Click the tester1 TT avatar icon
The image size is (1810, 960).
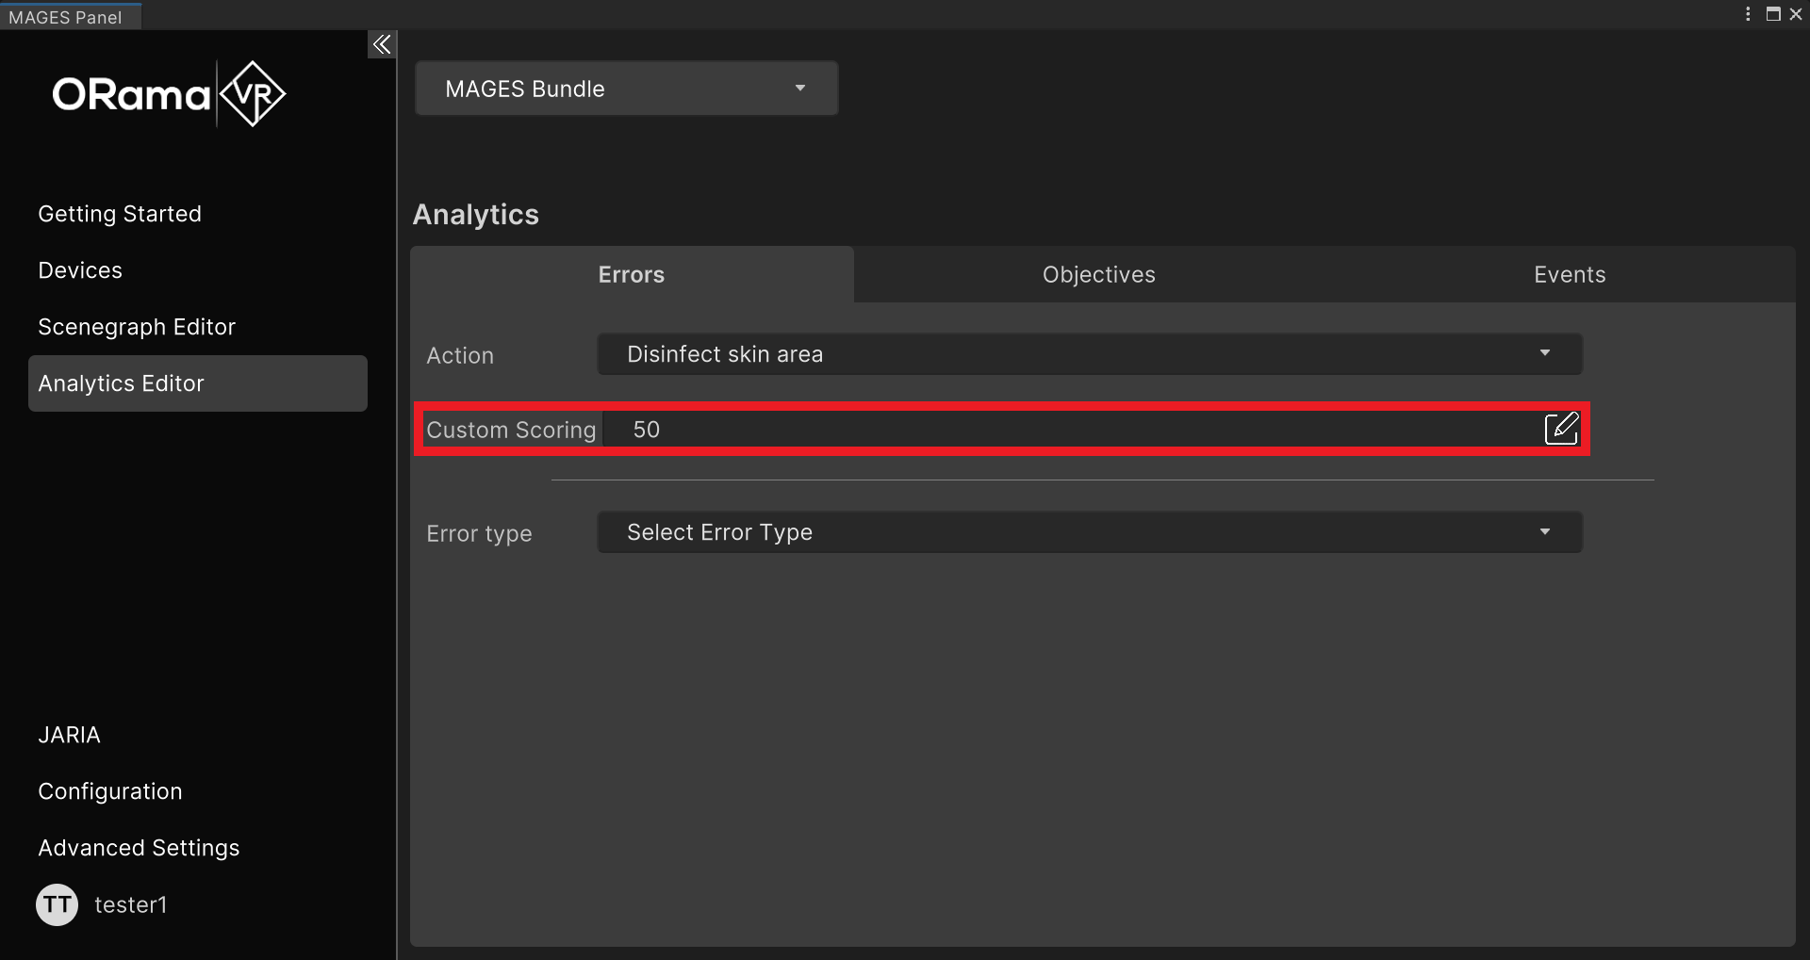pyautogui.click(x=57, y=904)
